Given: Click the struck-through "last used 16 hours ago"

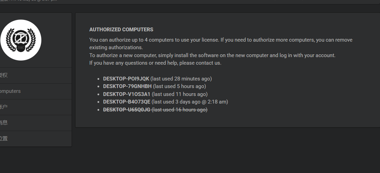Looking at the screenshot, I should (x=179, y=110).
